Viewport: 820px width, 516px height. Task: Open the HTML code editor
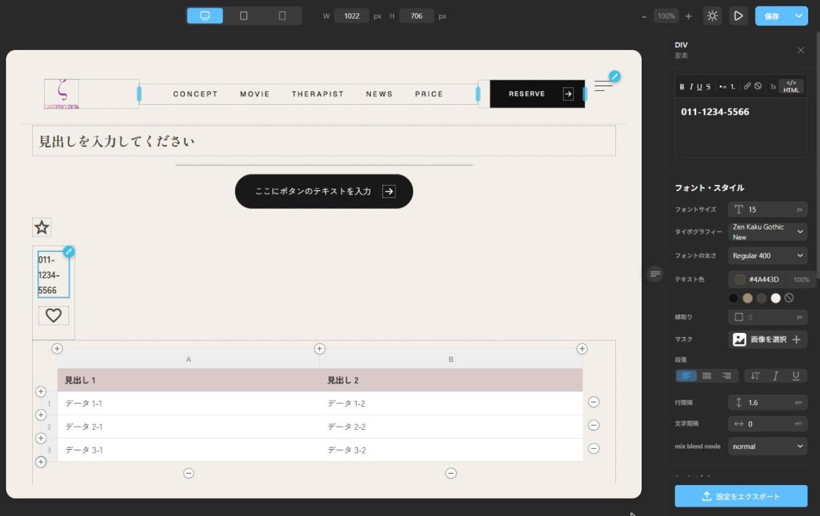tap(791, 86)
